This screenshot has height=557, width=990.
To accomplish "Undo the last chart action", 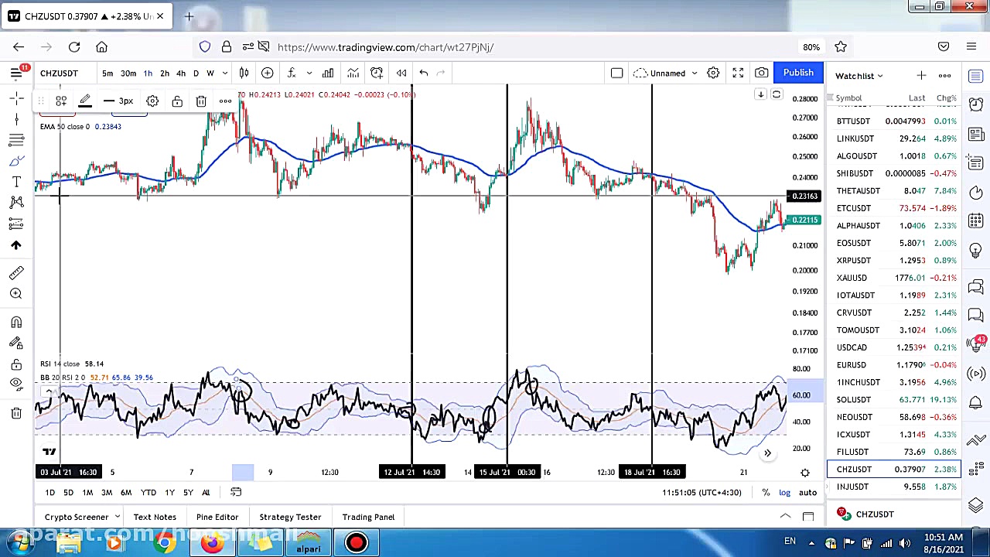I will [424, 73].
